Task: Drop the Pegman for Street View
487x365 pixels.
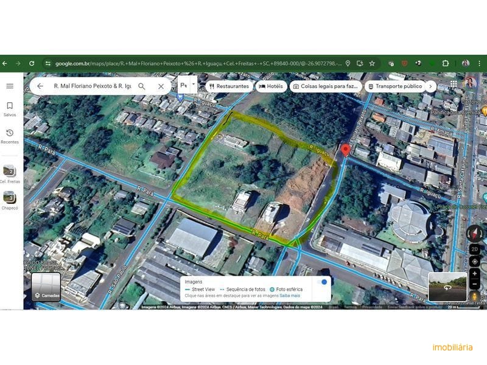Action: (x=475, y=296)
